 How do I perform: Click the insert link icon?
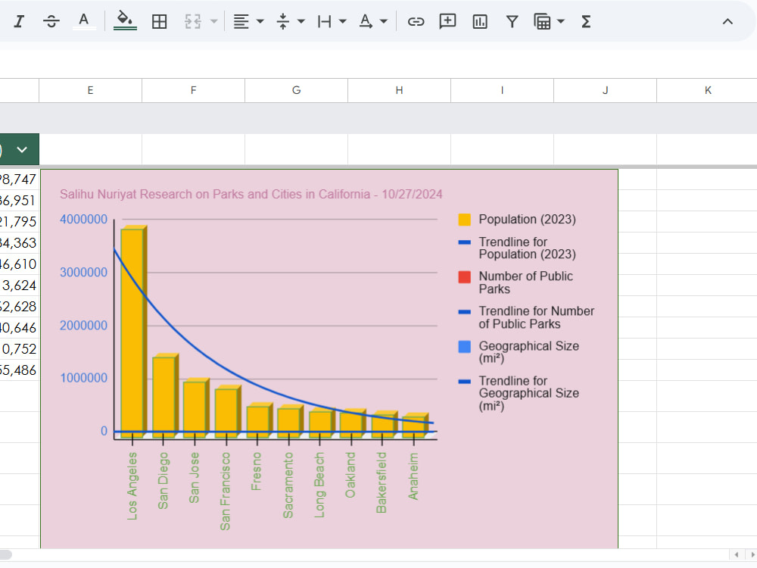point(416,21)
